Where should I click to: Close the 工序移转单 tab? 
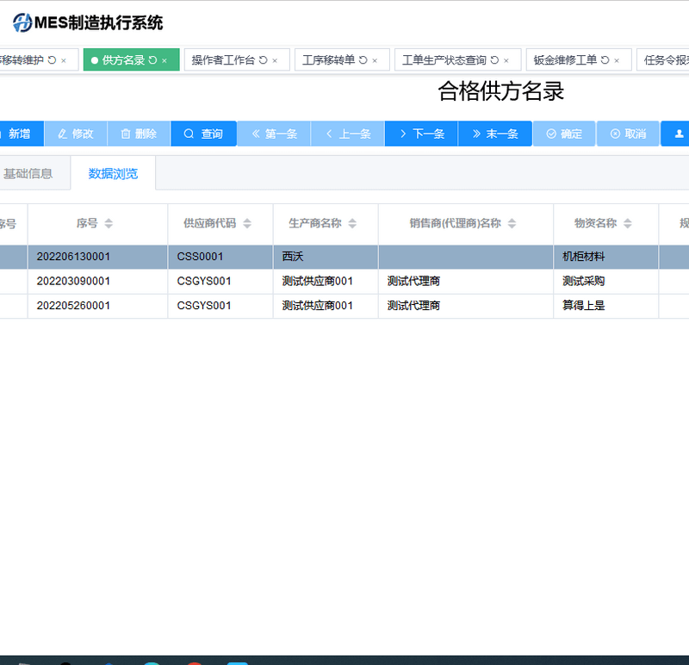coord(375,60)
